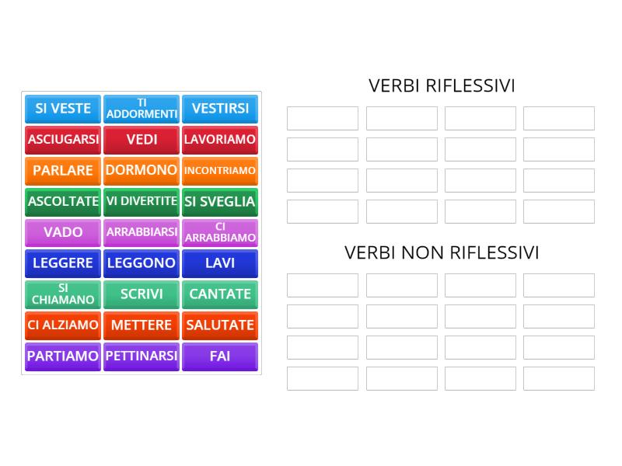Select the PARLARE orange tile
The image size is (622, 466).
[62, 171]
